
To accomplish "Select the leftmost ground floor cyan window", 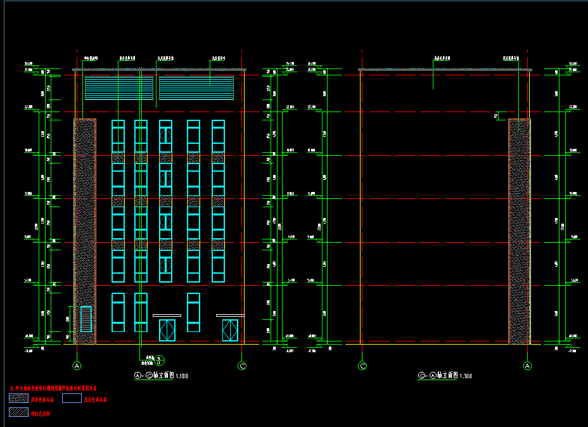I will pyautogui.click(x=118, y=312).
